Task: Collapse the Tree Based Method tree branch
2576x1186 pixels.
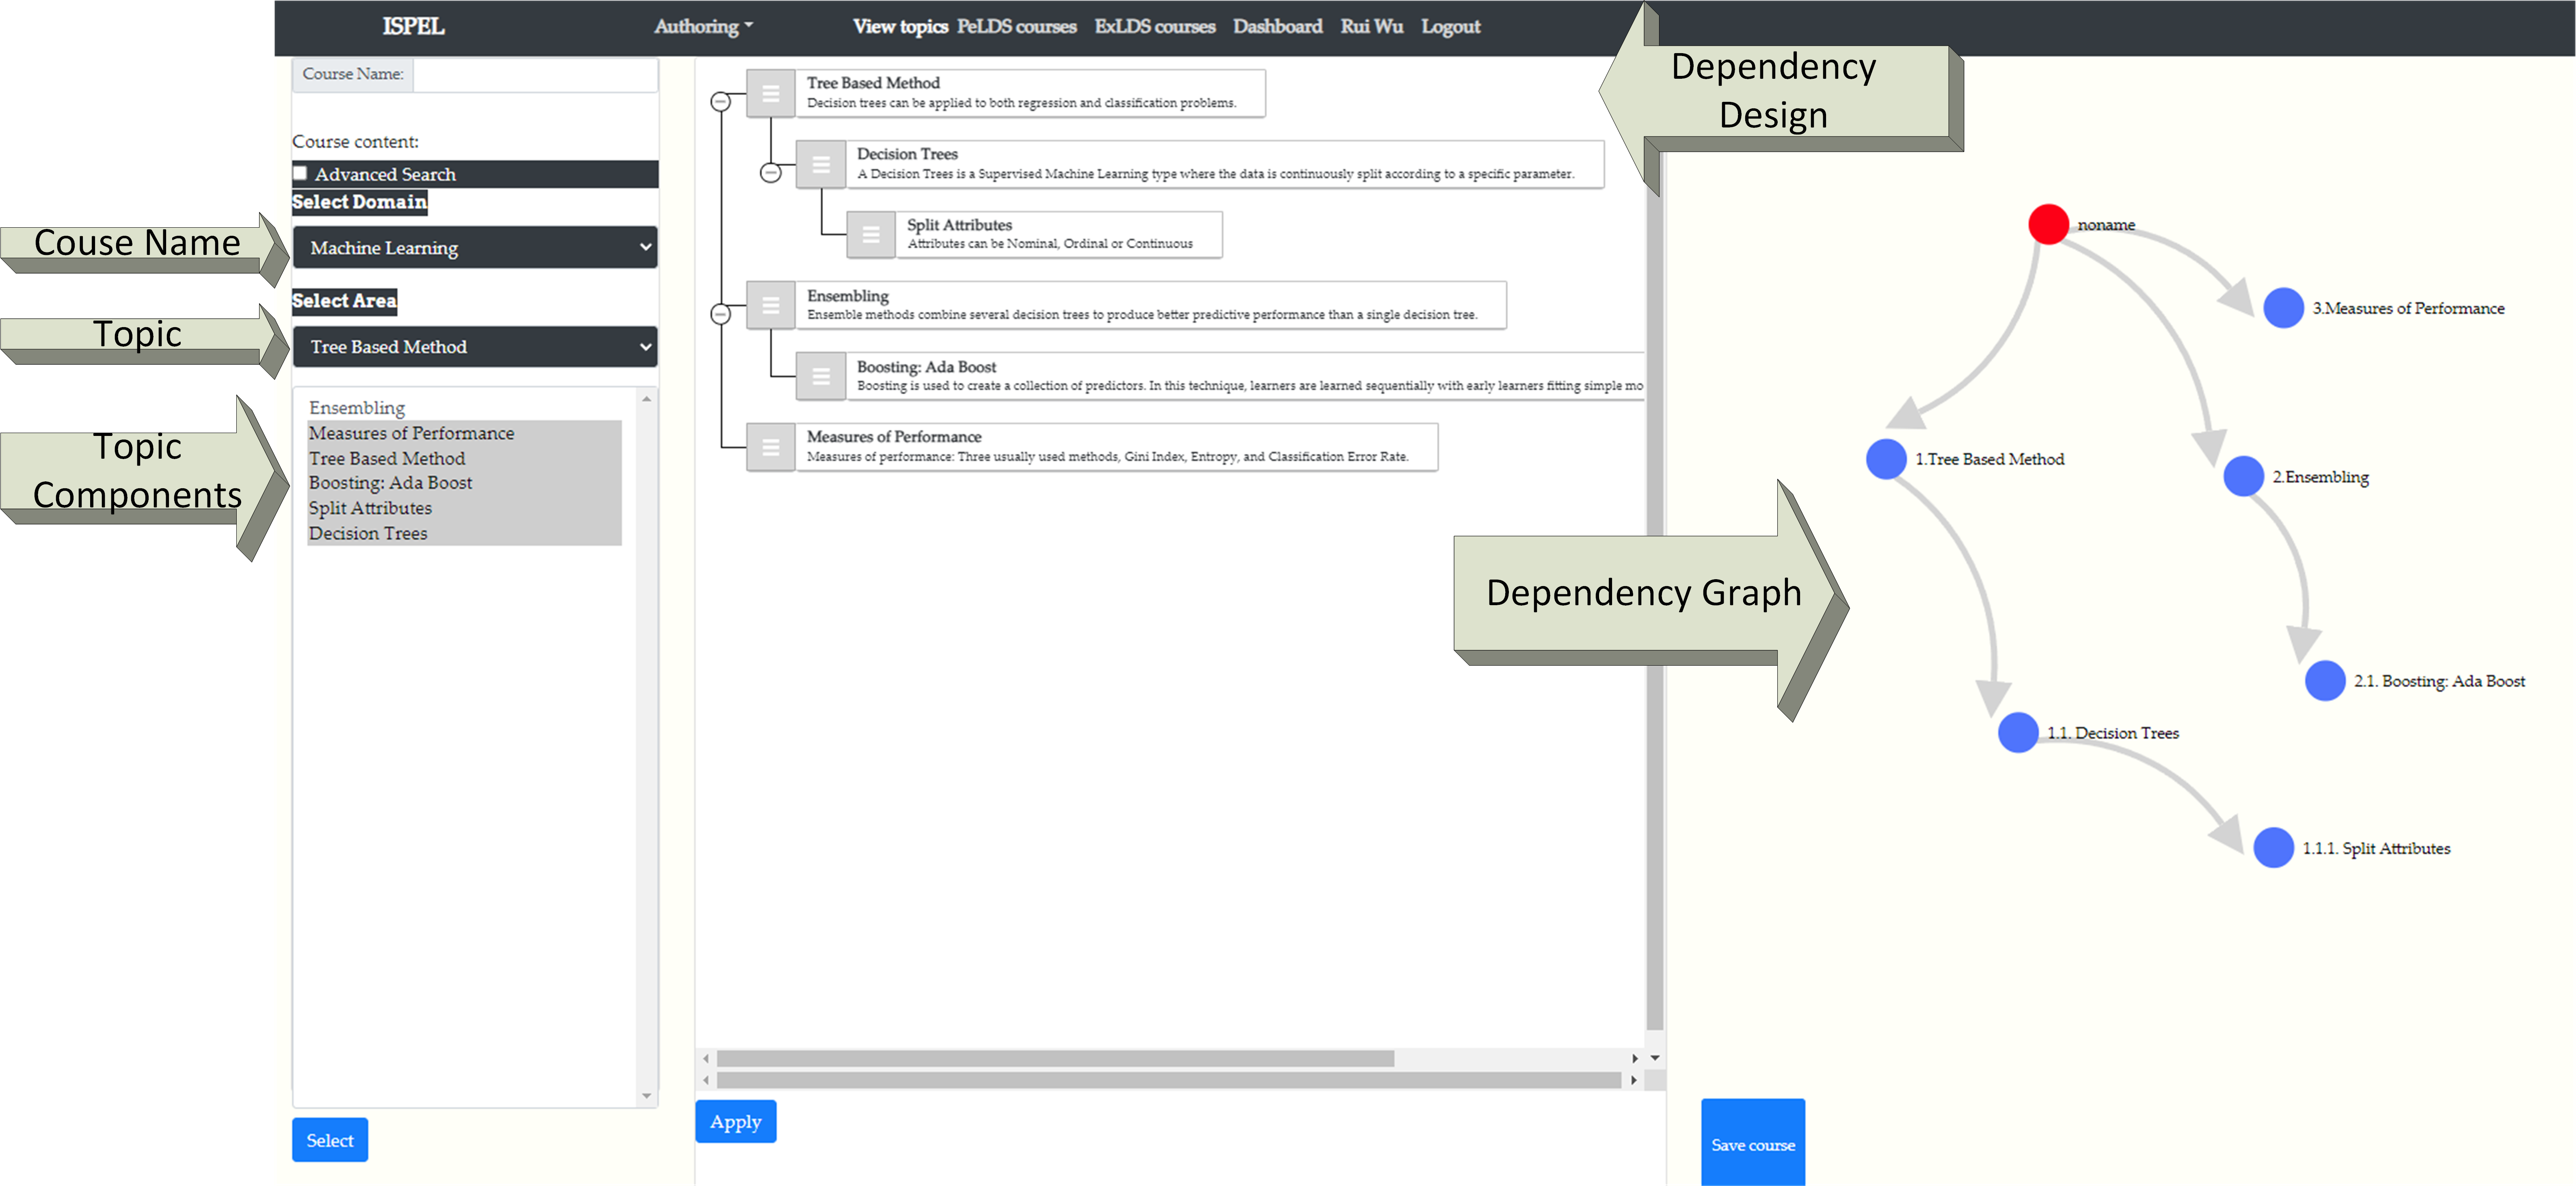Action: (720, 102)
